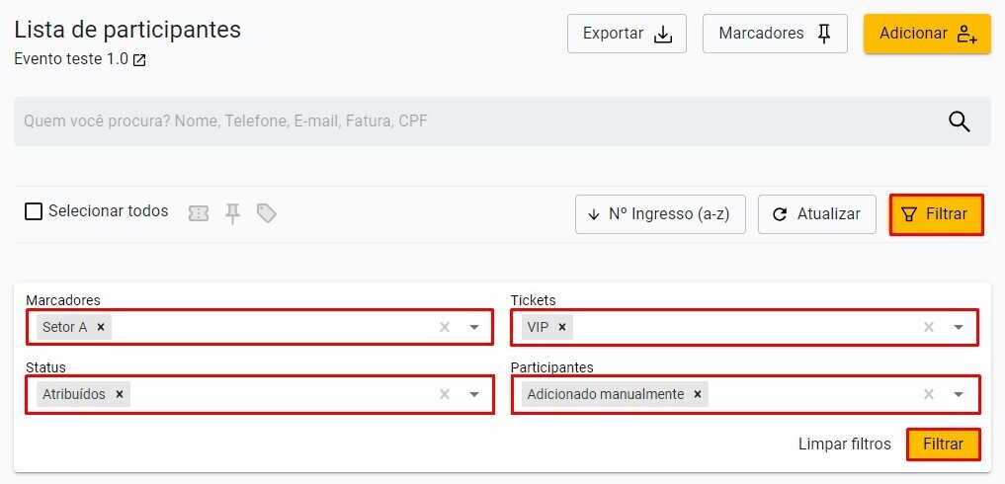
Task: Remove the Adicionado manualmente chip
Action: pos(698,394)
